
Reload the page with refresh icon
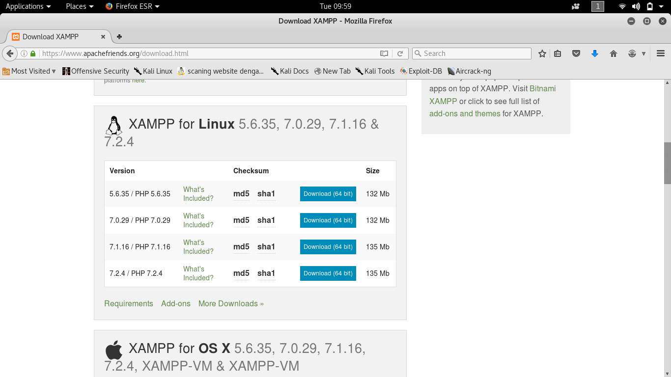(x=400, y=54)
